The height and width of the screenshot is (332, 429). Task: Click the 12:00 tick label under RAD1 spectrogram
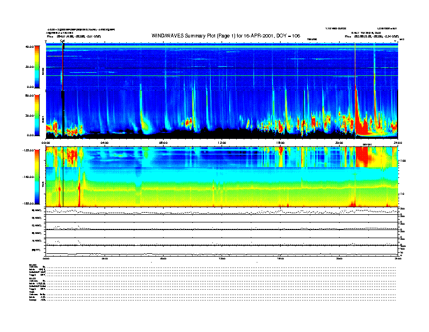pyautogui.click(x=222, y=143)
